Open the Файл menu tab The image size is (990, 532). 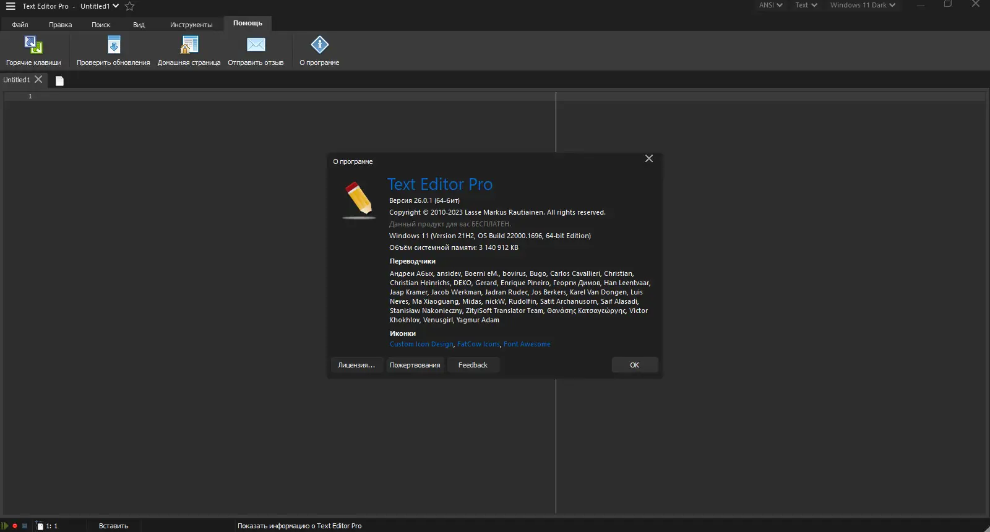20,25
